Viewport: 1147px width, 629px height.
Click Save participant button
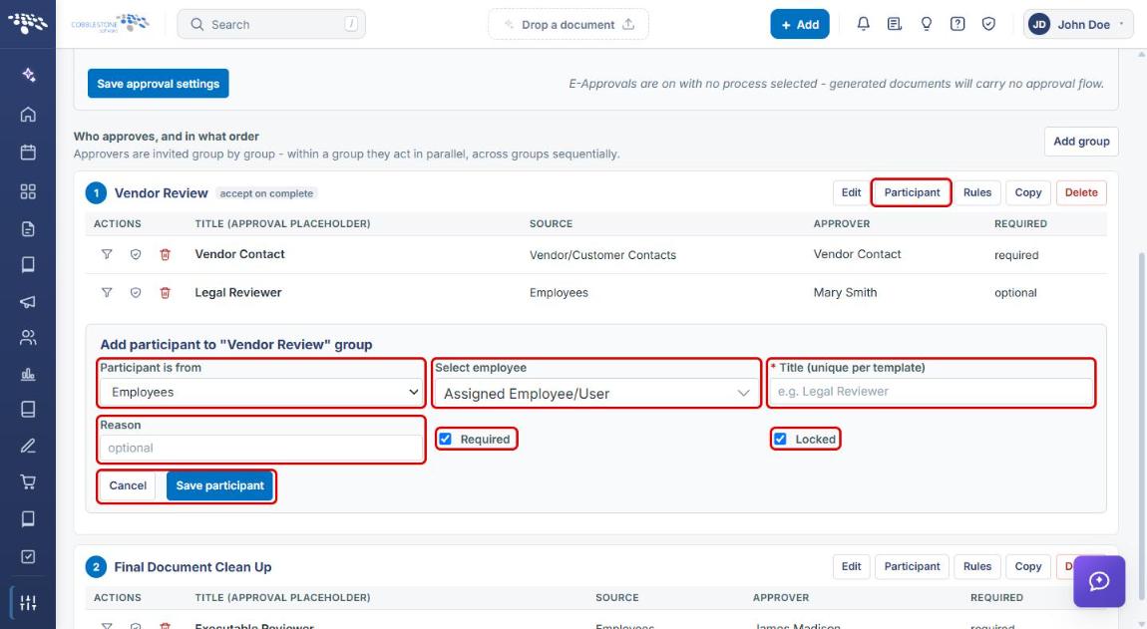click(x=219, y=485)
